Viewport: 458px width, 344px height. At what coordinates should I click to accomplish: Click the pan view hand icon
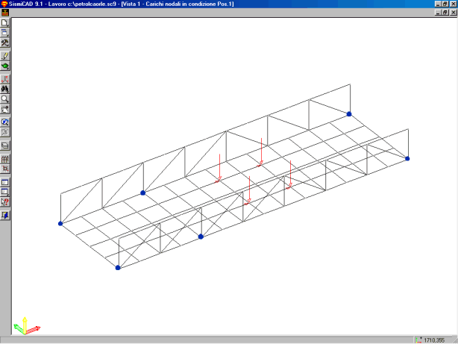click(x=5, y=109)
